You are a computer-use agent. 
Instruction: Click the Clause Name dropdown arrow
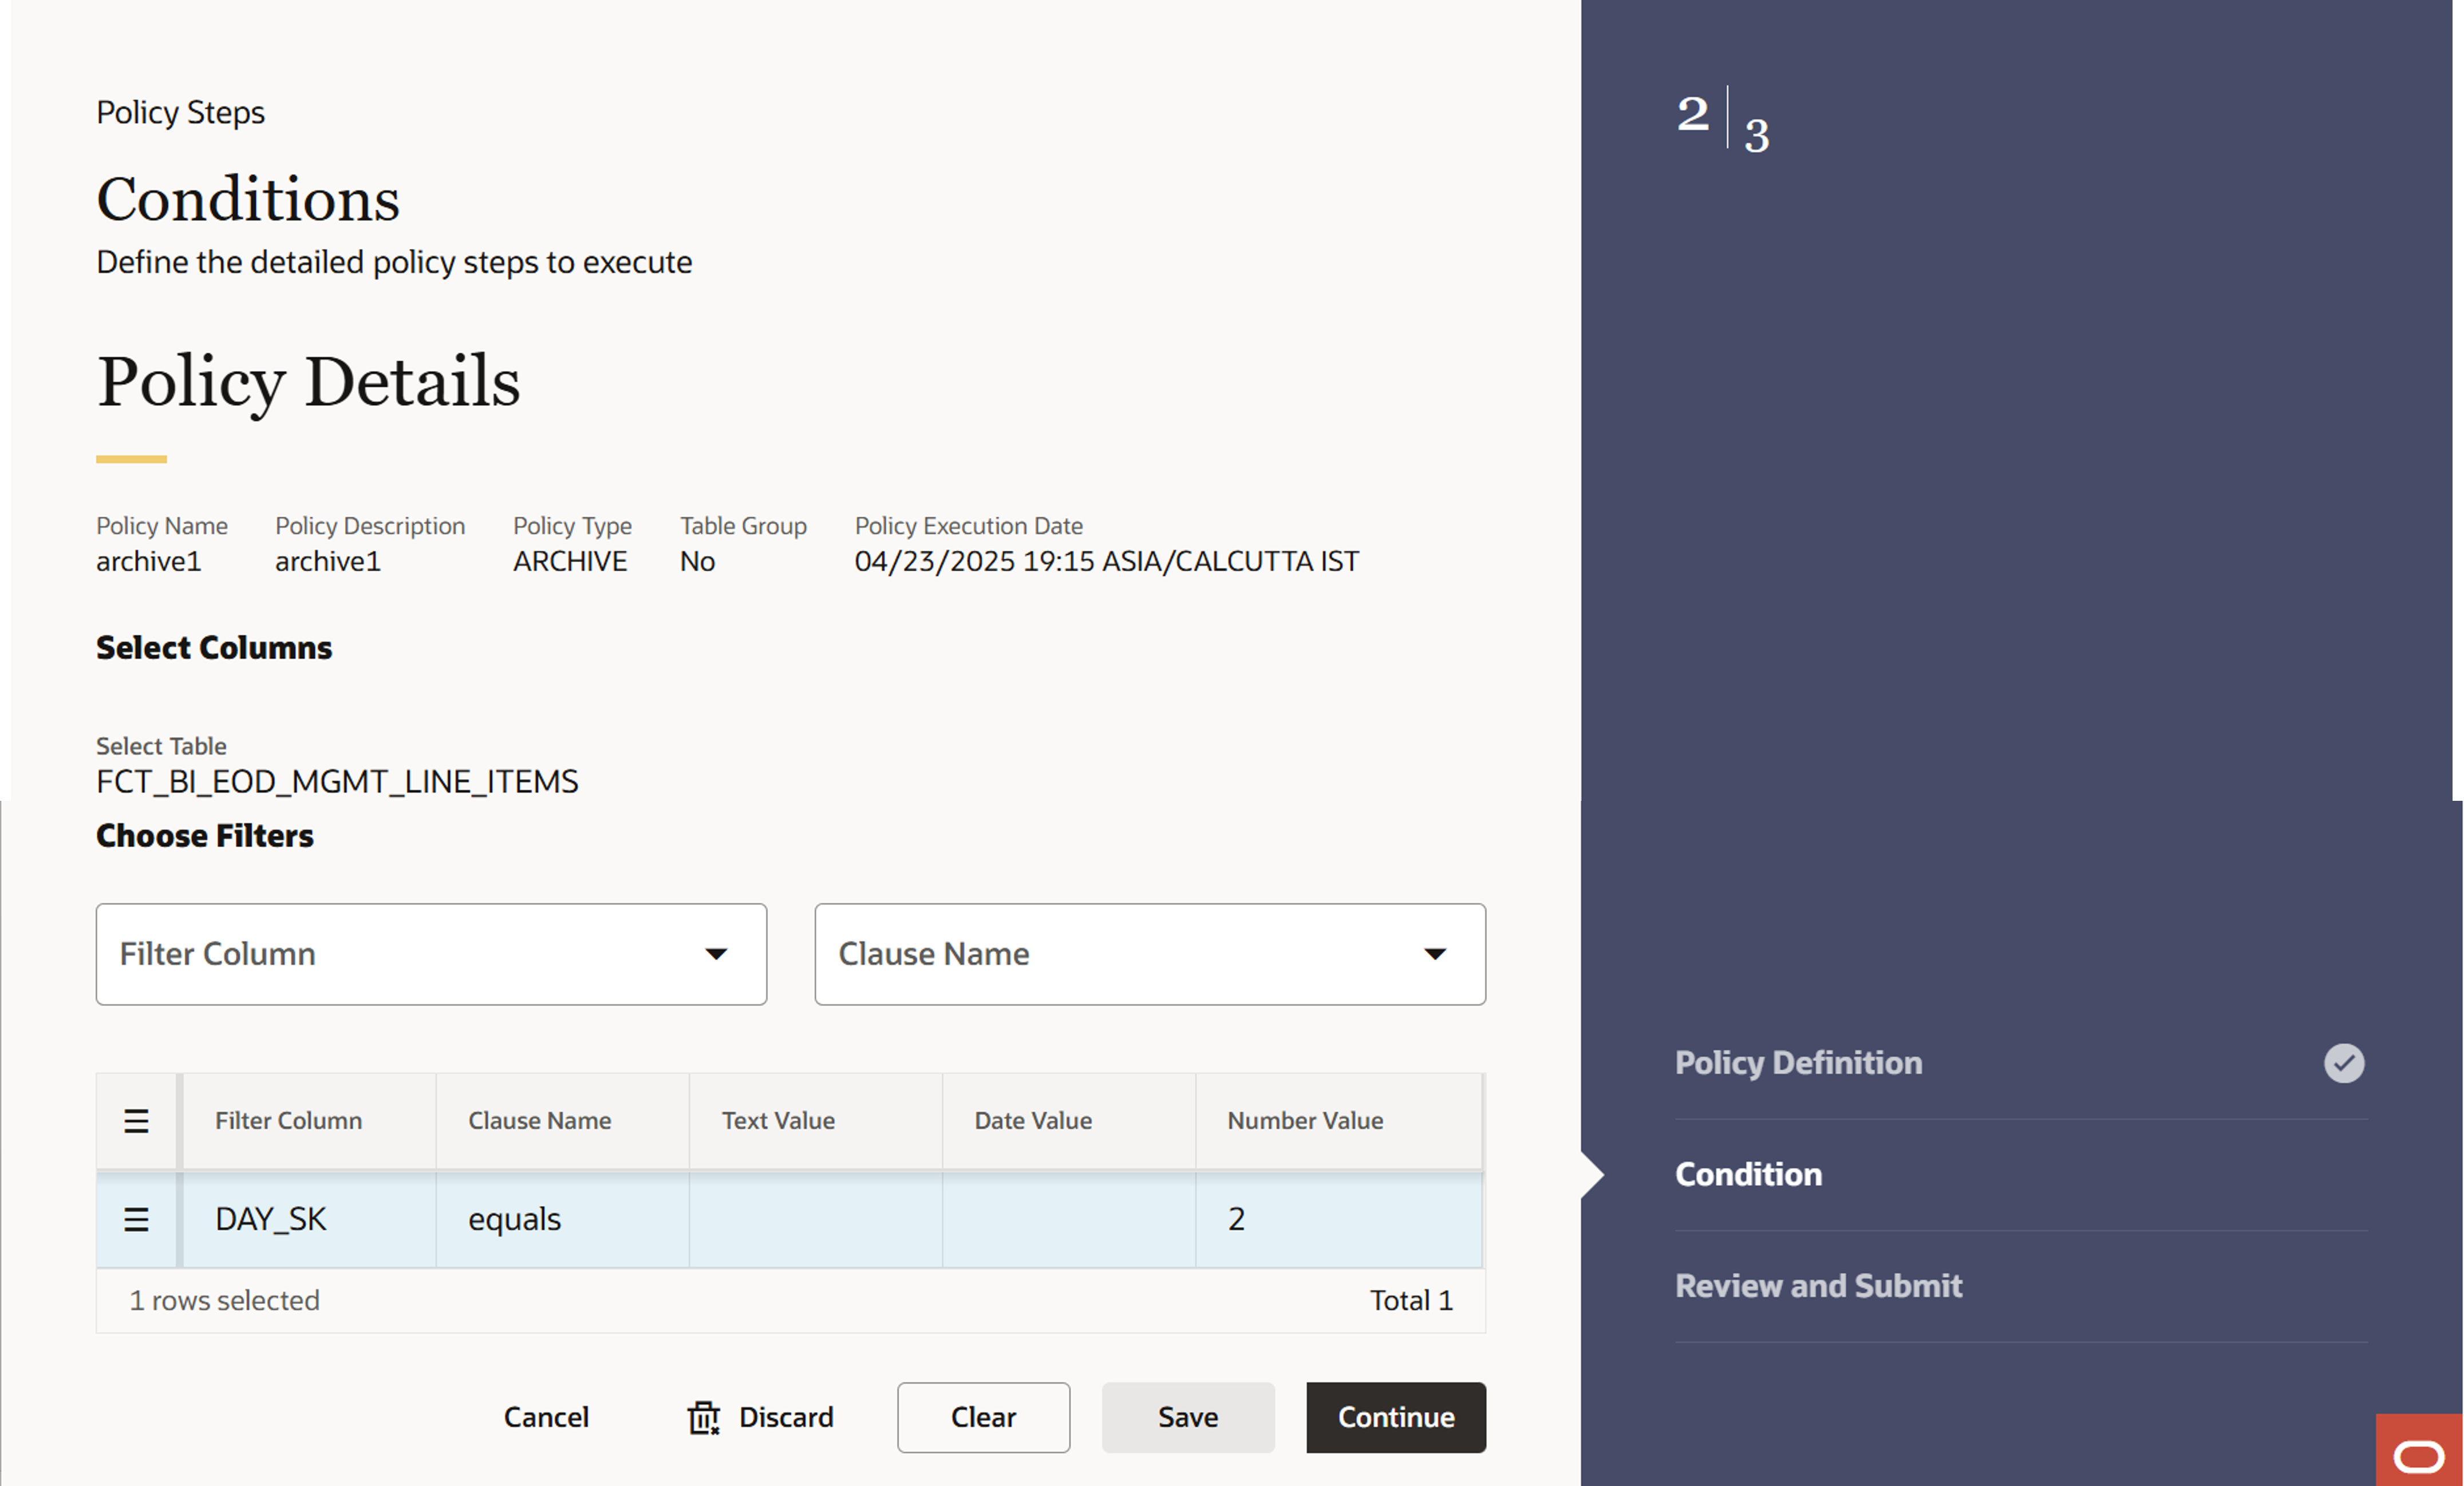(1435, 954)
